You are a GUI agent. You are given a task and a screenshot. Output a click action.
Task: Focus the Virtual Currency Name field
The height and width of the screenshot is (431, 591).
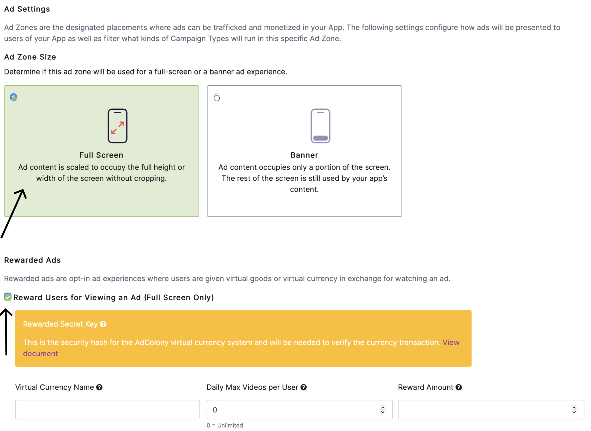[x=107, y=410]
